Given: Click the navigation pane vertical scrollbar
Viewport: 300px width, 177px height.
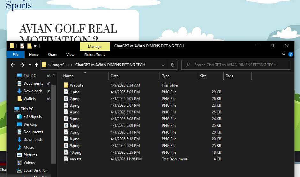Looking at the screenshot, I should pyautogui.click(x=54, y=125).
